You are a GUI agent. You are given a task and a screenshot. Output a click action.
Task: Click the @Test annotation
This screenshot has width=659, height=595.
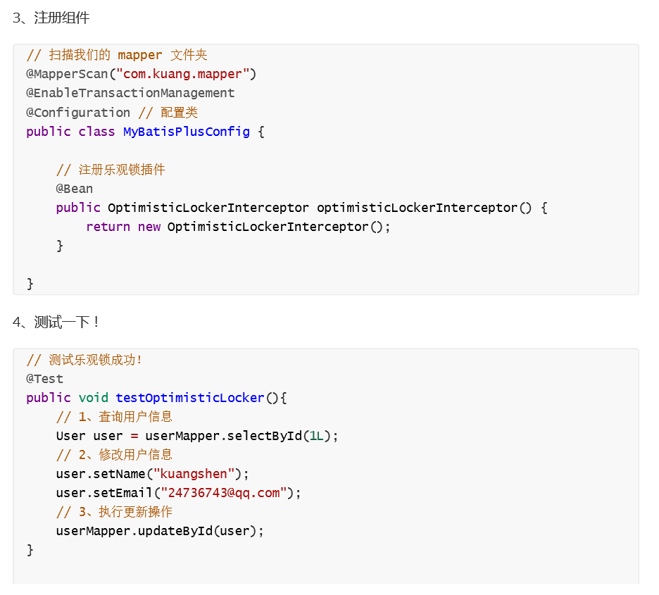[x=44, y=379]
